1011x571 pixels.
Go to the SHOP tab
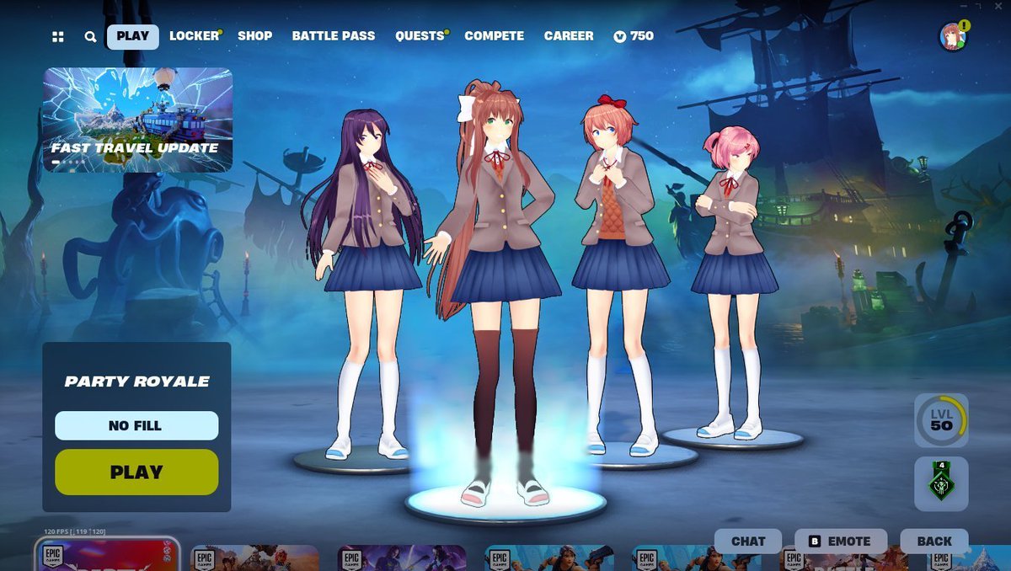(254, 36)
